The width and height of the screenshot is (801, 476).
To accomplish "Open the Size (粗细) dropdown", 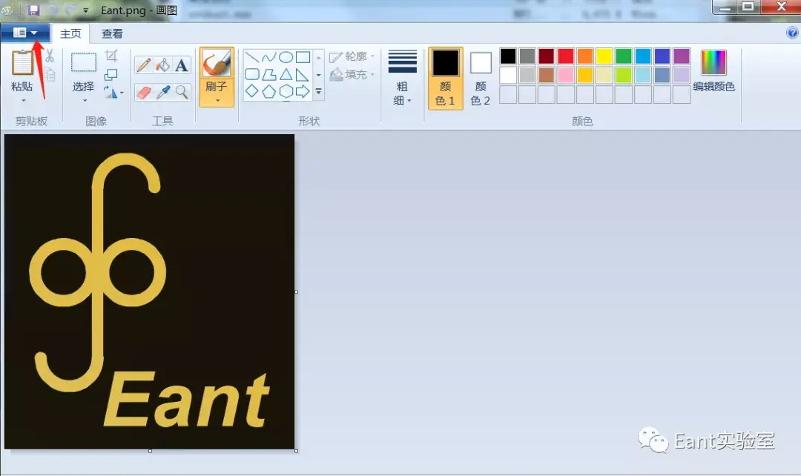I will 403,78.
